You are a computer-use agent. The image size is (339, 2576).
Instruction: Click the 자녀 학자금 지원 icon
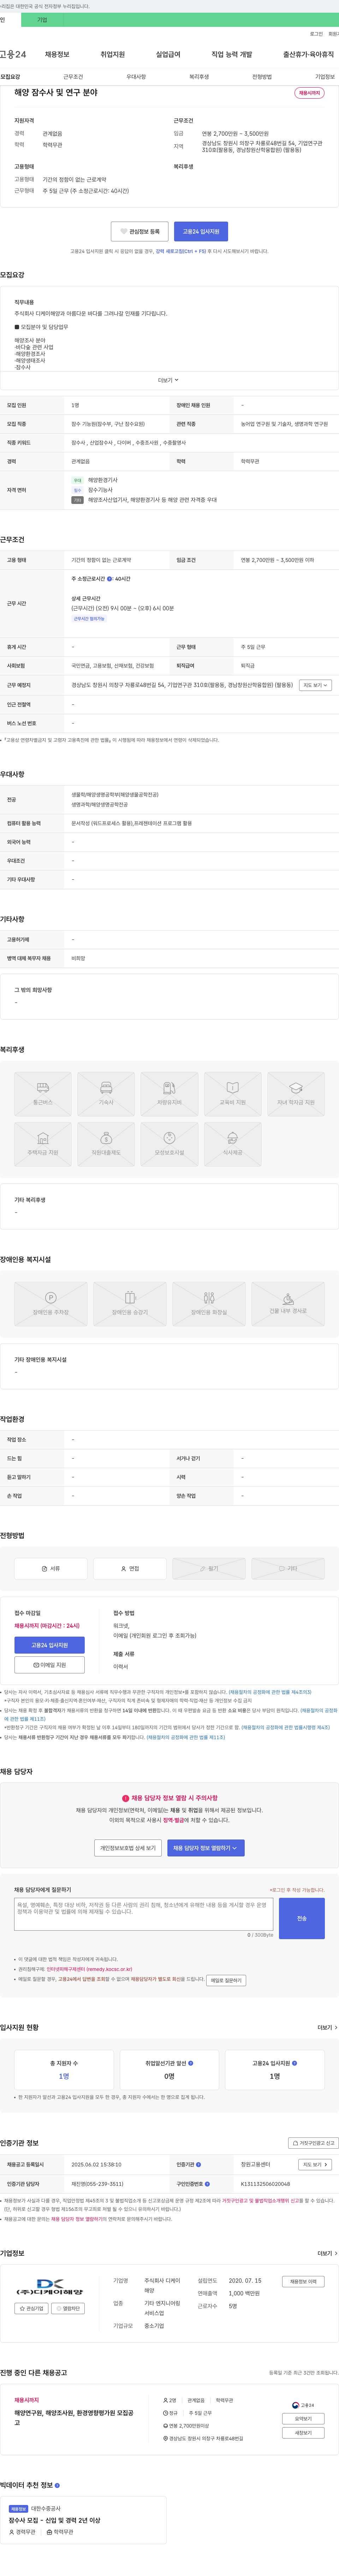pyautogui.click(x=296, y=1094)
